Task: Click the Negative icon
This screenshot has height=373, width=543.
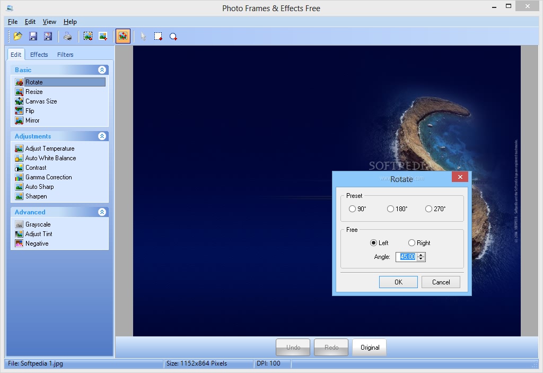Action: coord(19,244)
